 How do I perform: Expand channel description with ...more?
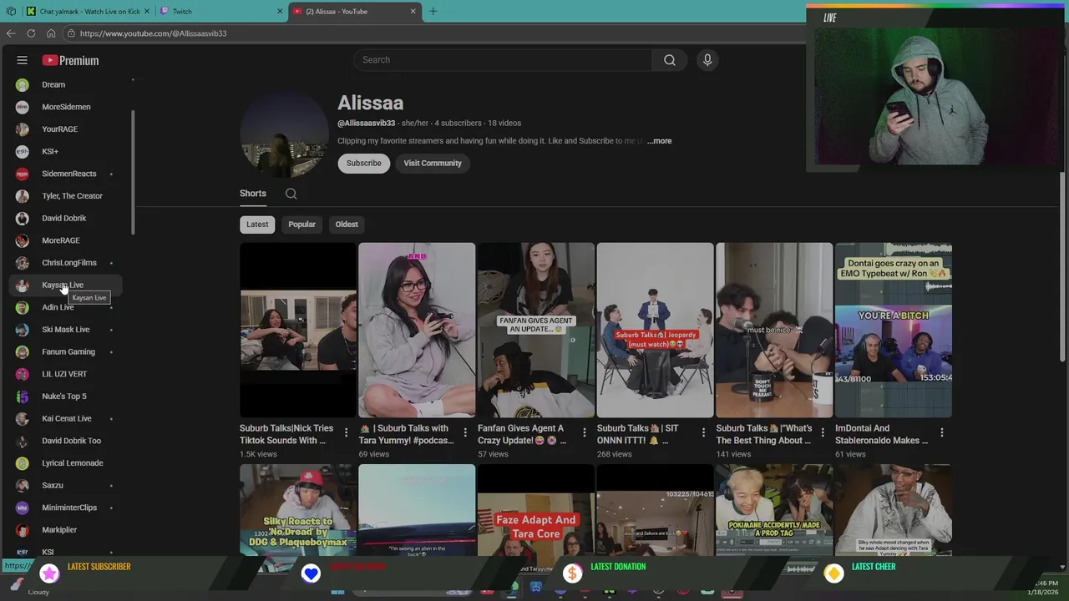[659, 141]
